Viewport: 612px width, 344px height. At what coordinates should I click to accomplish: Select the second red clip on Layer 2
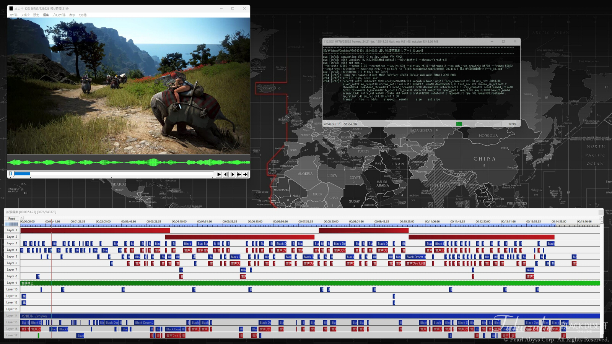pyautogui.click(x=482, y=237)
